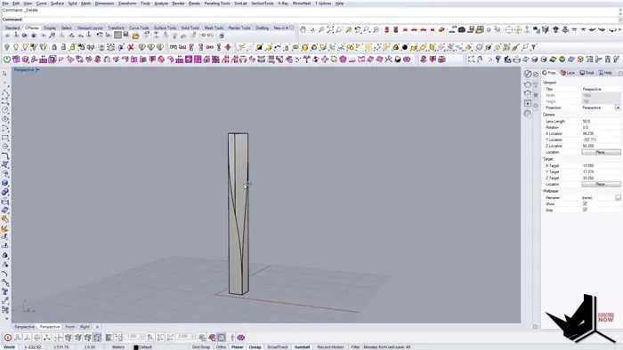The image size is (623, 350).
Task: Open the Surface menu
Action: pyautogui.click(x=57, y=4)
